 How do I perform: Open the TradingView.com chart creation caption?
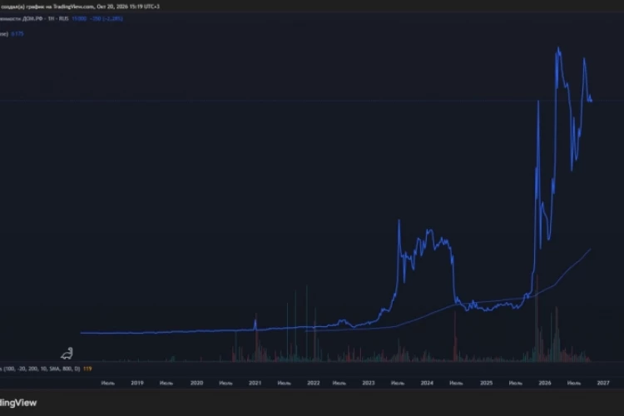(80, 7)
